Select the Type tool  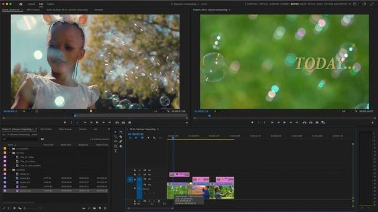(116, 151)
